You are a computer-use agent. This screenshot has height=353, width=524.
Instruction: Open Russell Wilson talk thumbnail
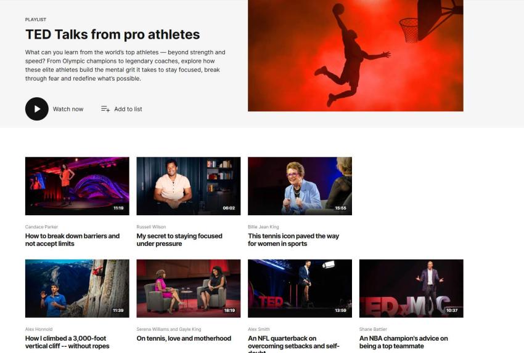tap(189, 186)
